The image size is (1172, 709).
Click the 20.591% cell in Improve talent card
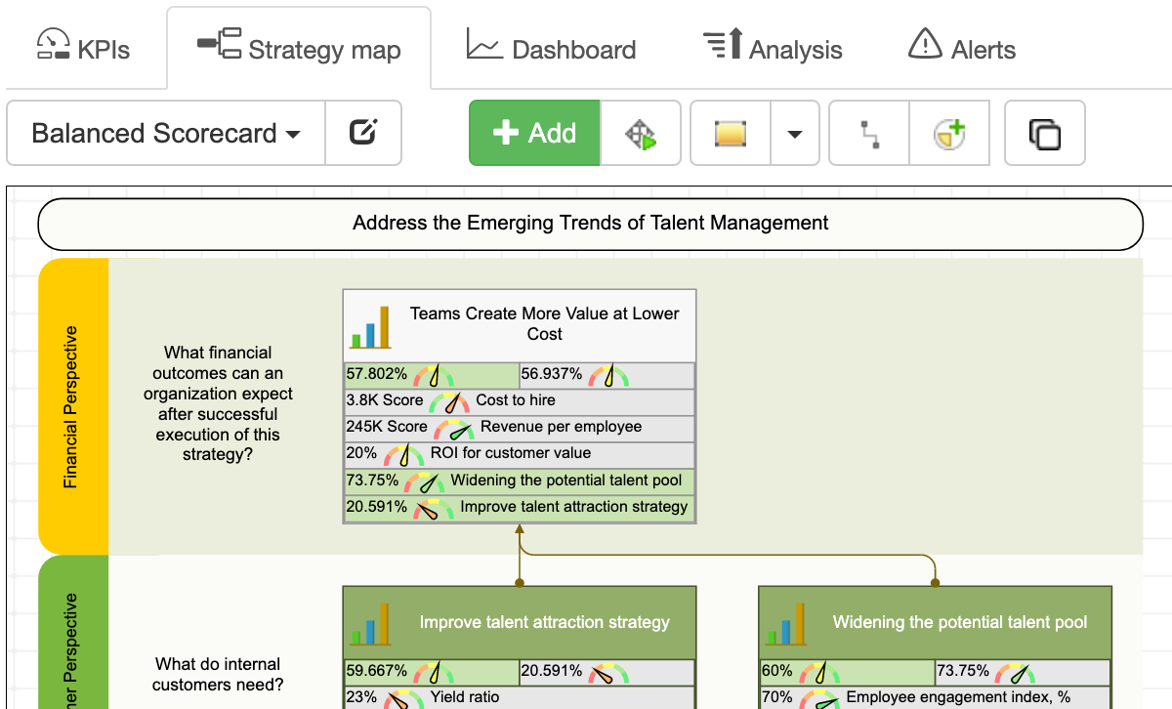[x=607, y=672]
